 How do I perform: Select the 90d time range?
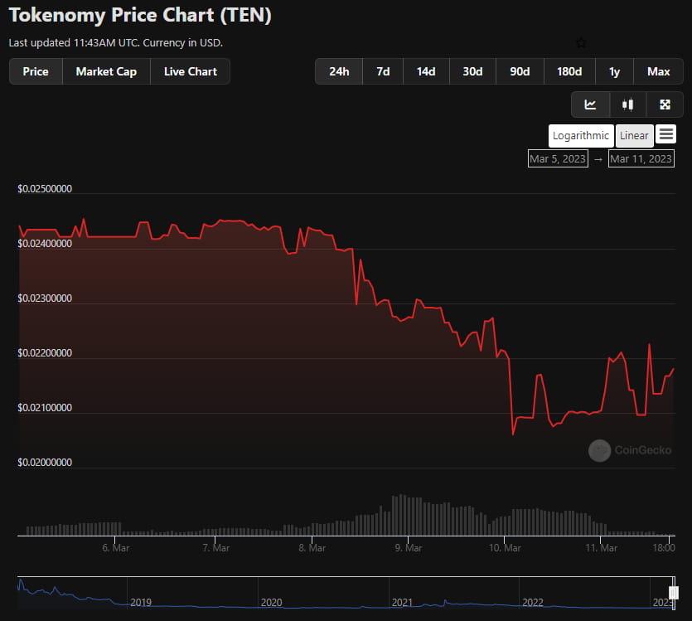[520, 71]
